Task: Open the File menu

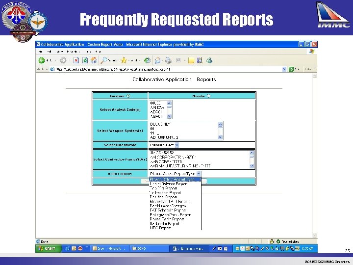Action: click(40, 52)
